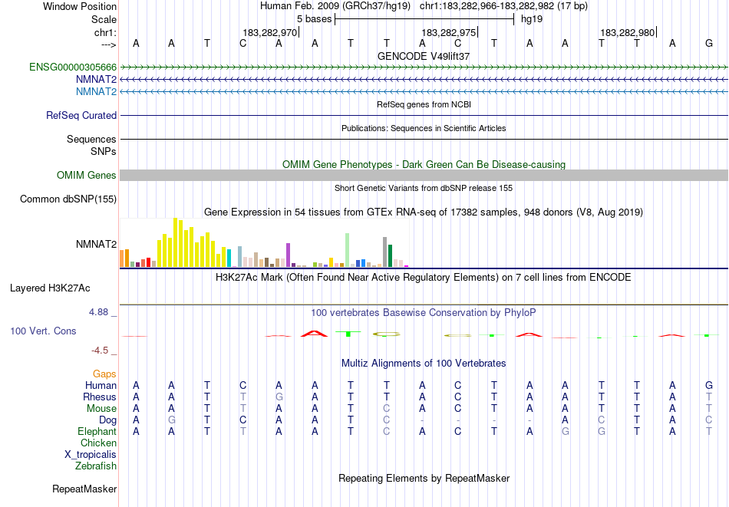Click the 100 Vert. Cons label
729x507 pixels.
click(x=43, y=331)
